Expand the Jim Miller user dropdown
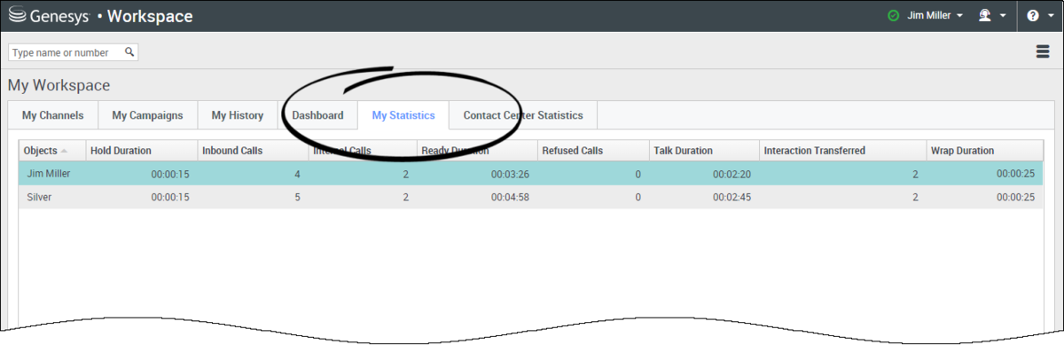Image resolution: width=1064 pixels, height=345 pixels. (x=936, y=16)
